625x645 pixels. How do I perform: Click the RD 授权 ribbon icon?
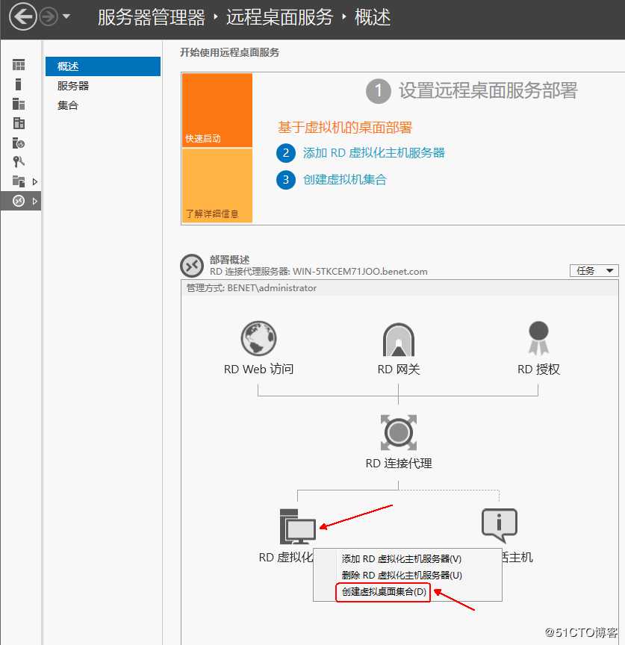538,338
